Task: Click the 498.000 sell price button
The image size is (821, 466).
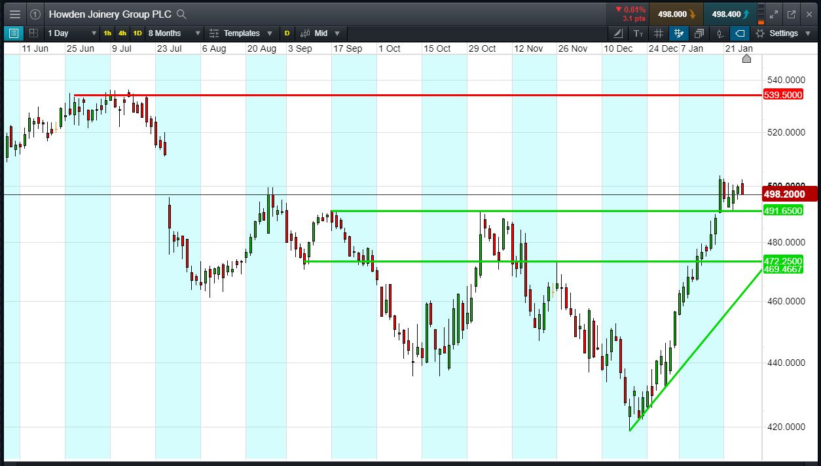Action: [676, 14]
